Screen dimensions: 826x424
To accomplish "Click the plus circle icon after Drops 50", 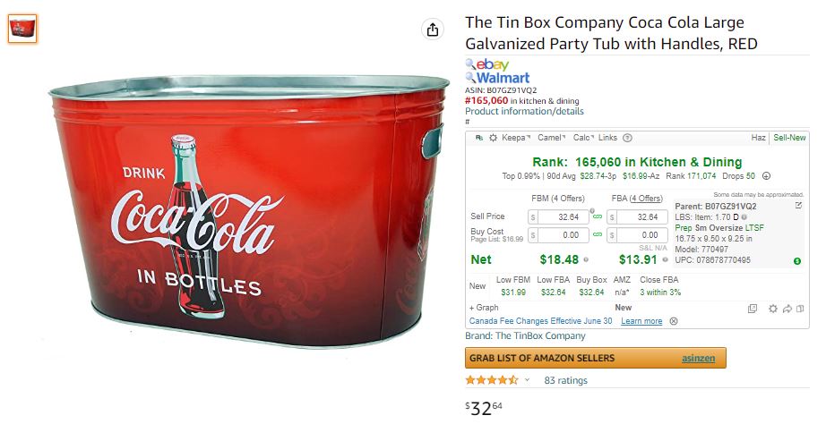I will point(767,176).
